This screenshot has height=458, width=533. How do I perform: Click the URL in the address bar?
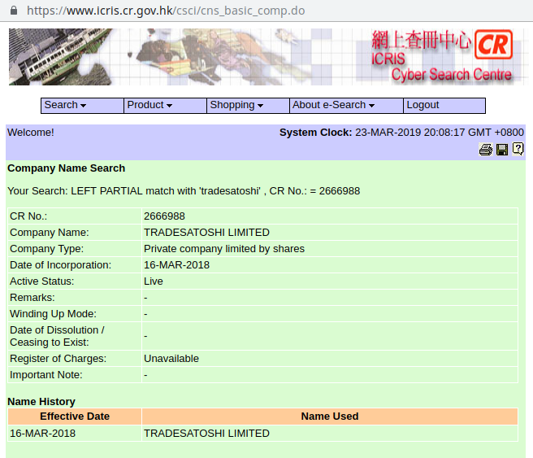click(x=166, y=11)
